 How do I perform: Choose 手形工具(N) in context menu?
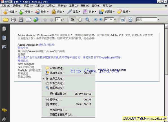click(x=68, y=83)
